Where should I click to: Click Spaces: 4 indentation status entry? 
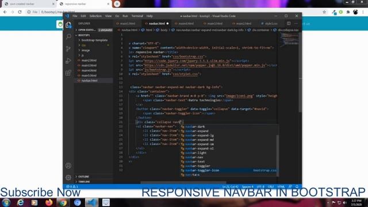[x=248, y=186]
